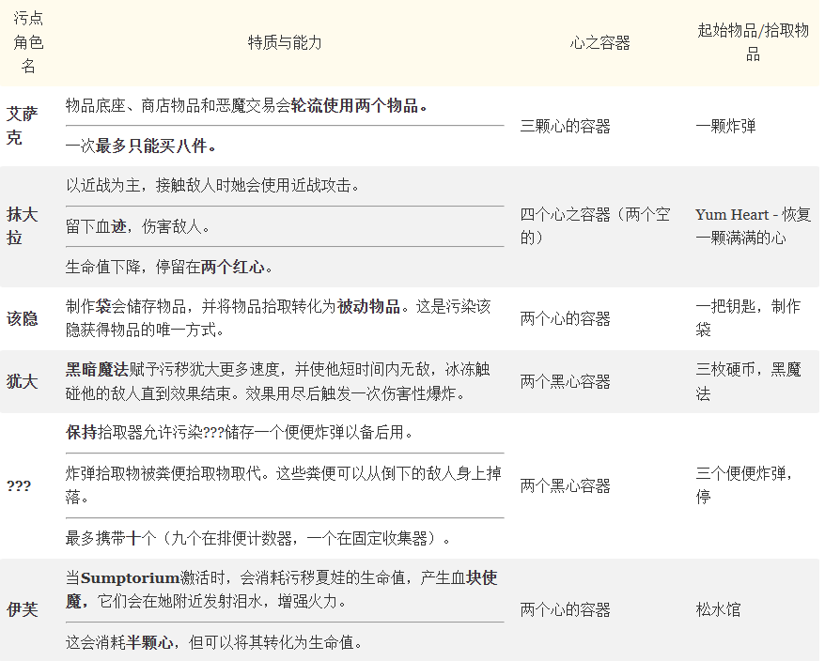Select the 松水馆 starting item cell
825x661 pixels.
click(x=718, y=609)
